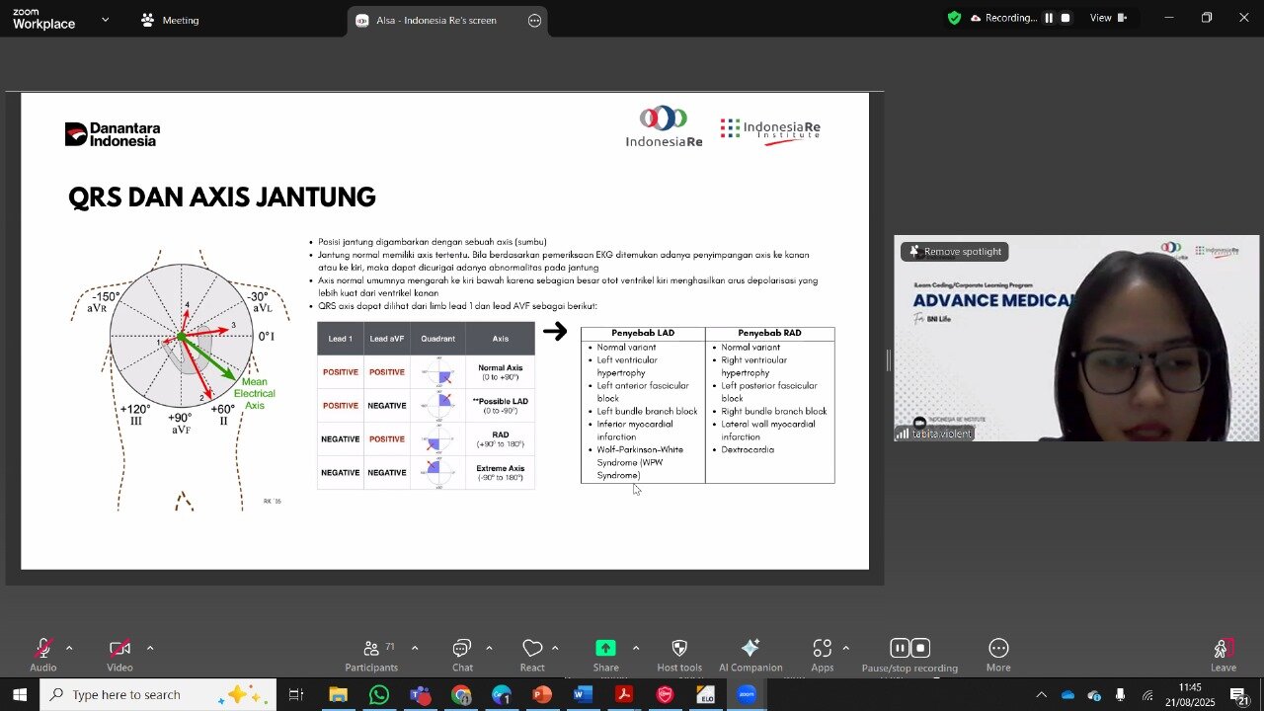Click the Remove spotlight button

point(955,252)
